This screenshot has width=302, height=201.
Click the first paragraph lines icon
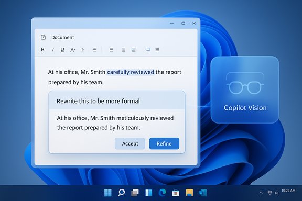94,49
